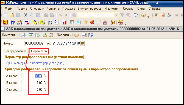Open the calculator icon
184x105 pixels.
(x=156, y=15)
